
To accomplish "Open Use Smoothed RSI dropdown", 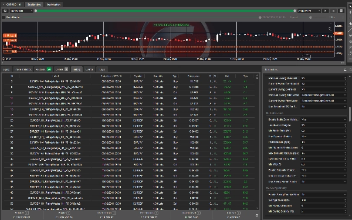I will pos(323,107).
